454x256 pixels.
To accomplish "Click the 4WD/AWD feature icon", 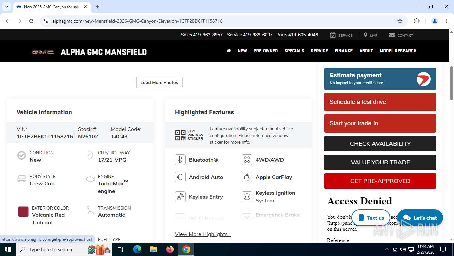I will [x=247, y=160].
